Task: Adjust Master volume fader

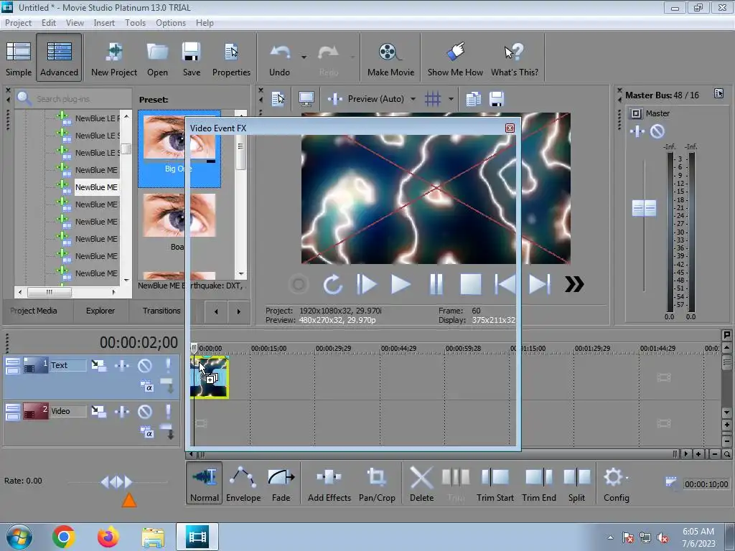Action: point(644,208)
